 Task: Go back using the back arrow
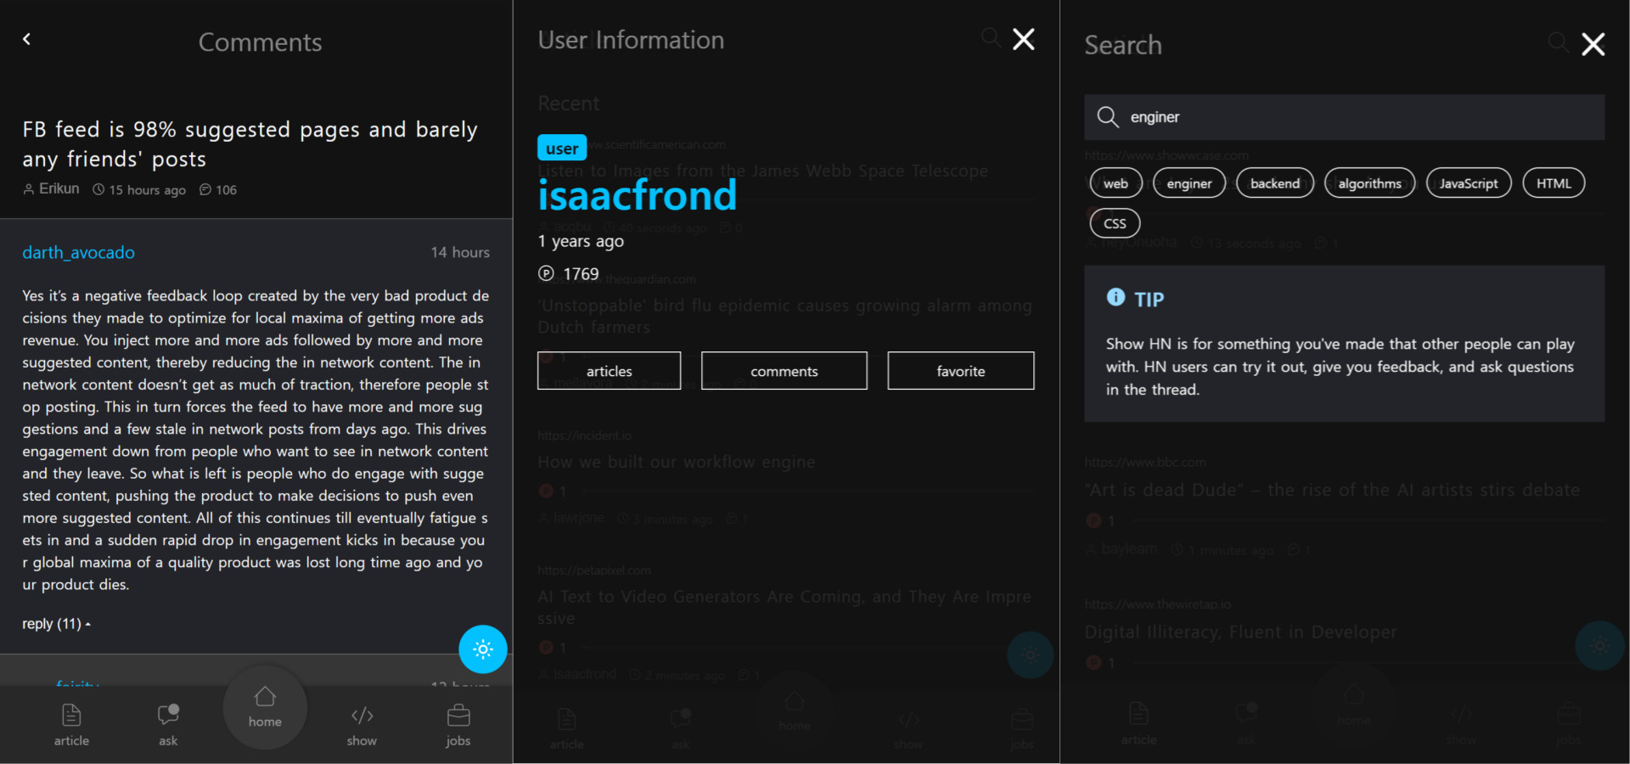pyautogui.click(x=26, y=39)
